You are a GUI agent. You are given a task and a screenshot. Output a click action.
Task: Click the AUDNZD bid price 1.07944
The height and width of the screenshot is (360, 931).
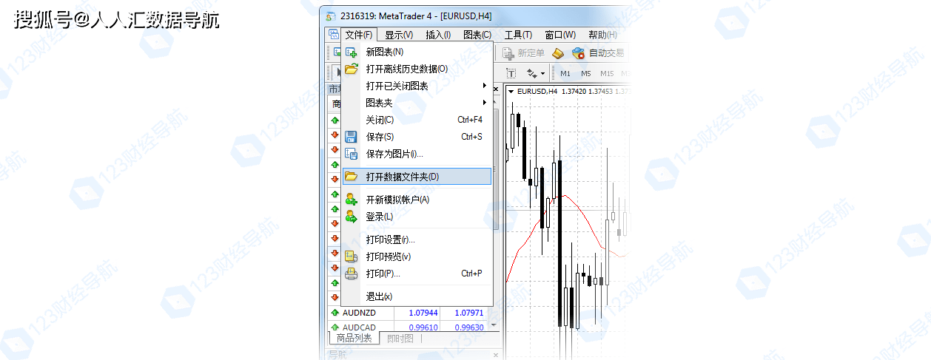click(x=423, y=313)
